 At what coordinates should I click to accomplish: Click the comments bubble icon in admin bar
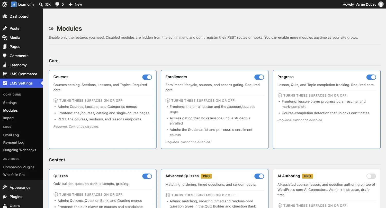click(x=57, y=4)
